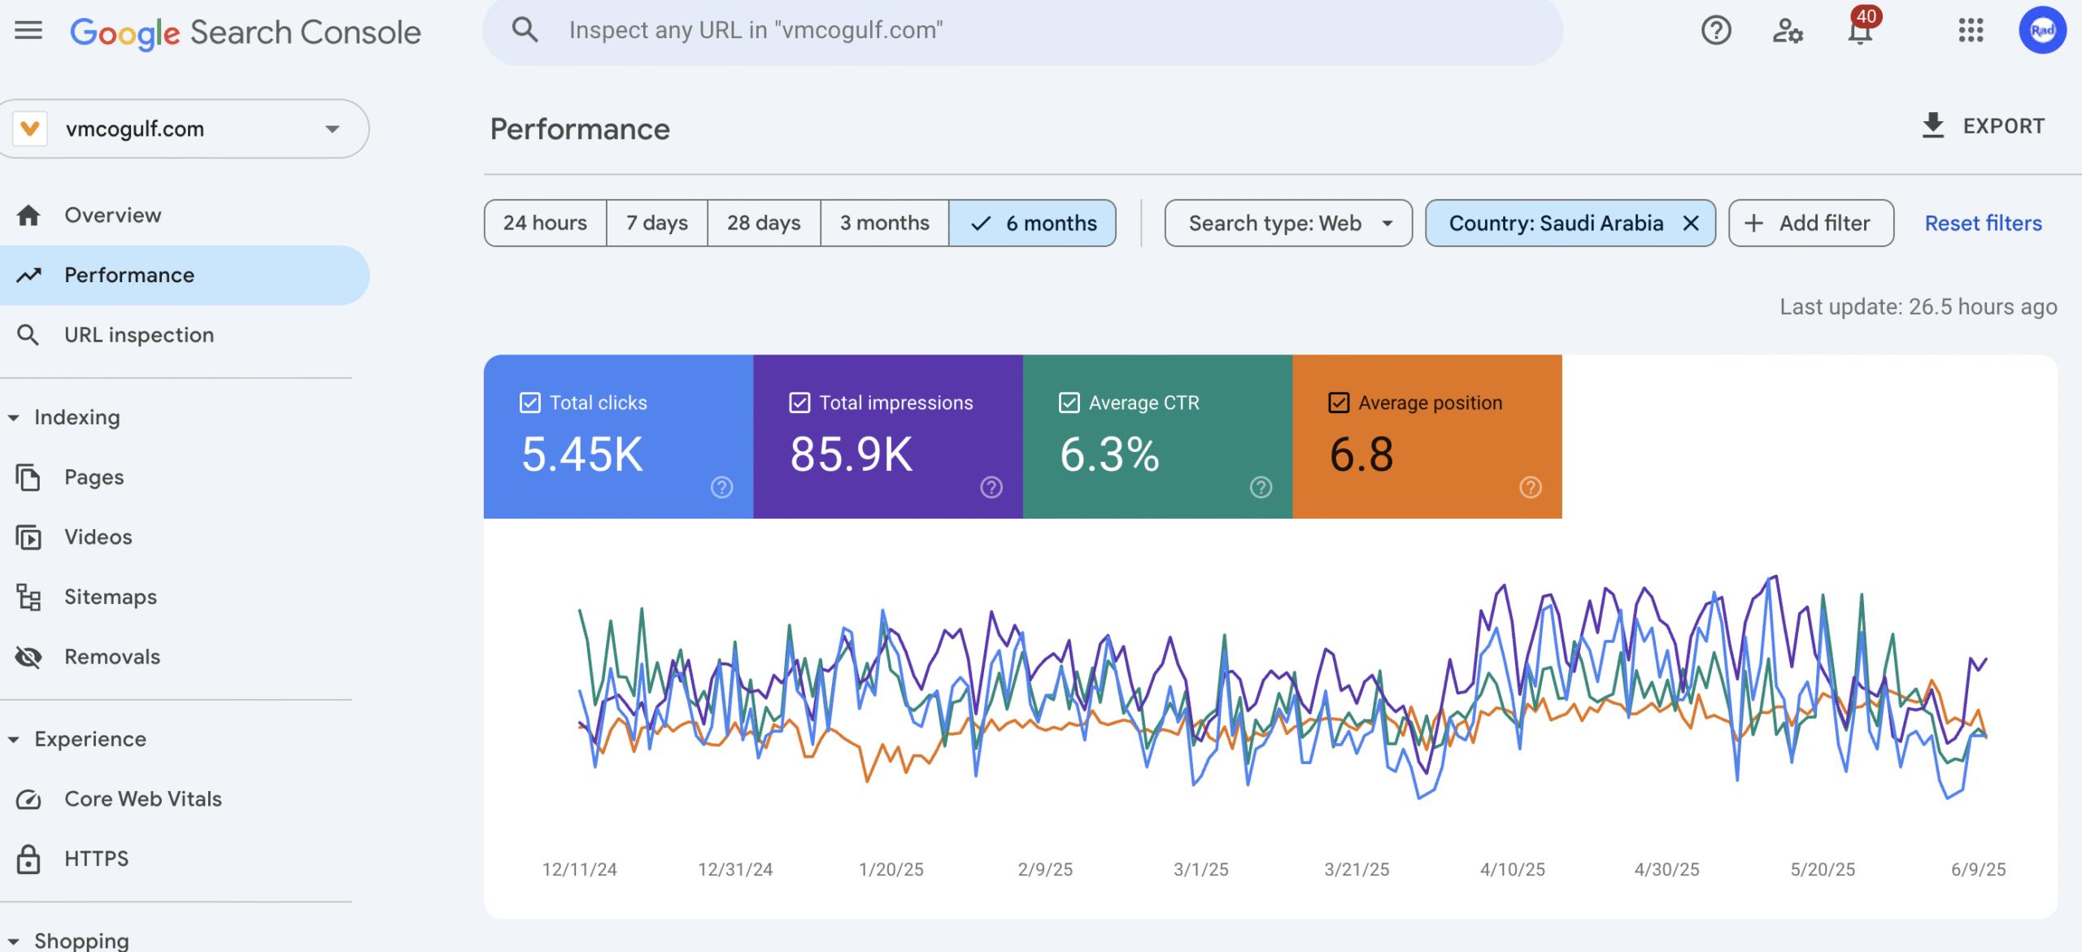Image resolution: width=2082 pixels, height=952 pixels.
Task: Open the HTTPS report
Action: coord(96,858)
